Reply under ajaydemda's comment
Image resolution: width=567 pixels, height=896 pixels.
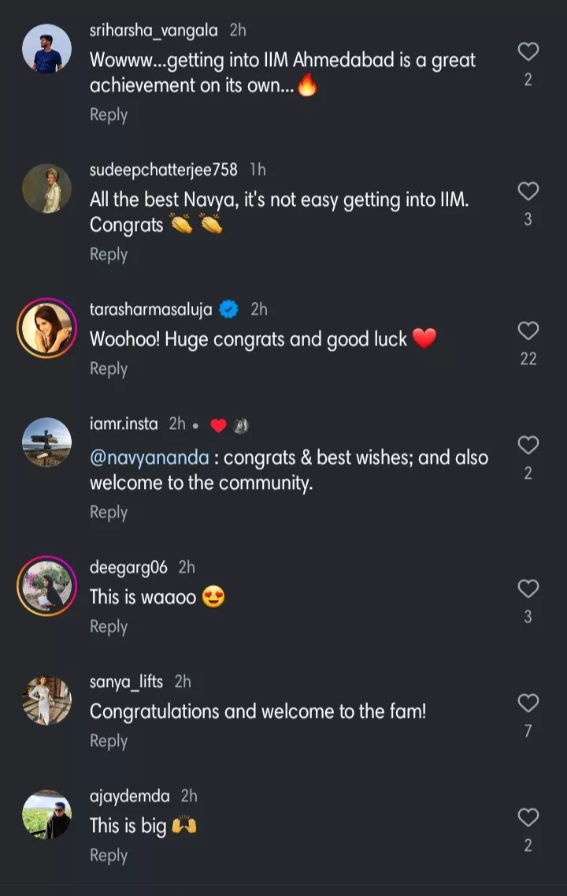point(109,856)
